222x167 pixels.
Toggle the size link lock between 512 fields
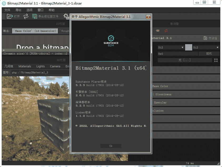click(x=188, y=47)
